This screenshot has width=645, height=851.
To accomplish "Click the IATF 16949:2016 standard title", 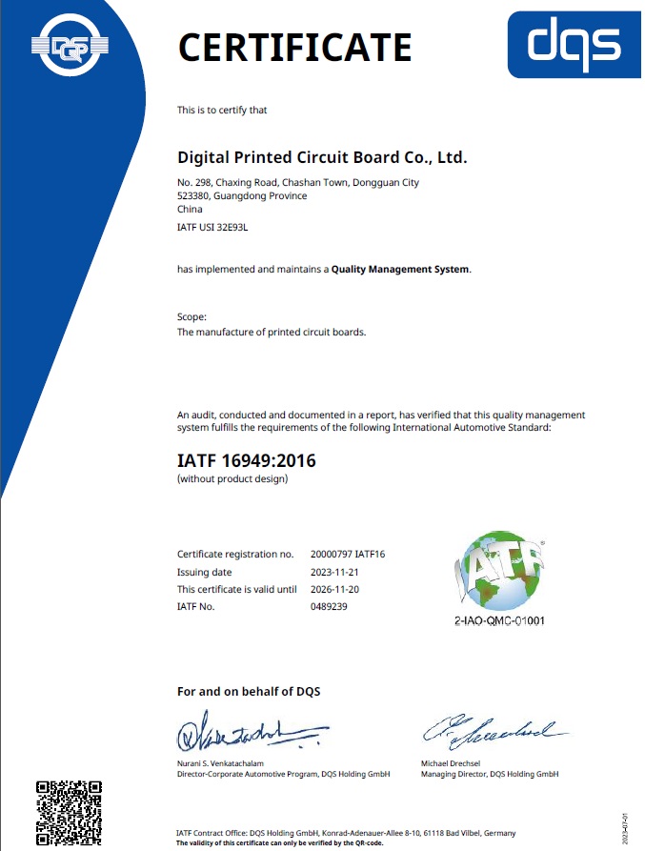I will tap(246, 460).
